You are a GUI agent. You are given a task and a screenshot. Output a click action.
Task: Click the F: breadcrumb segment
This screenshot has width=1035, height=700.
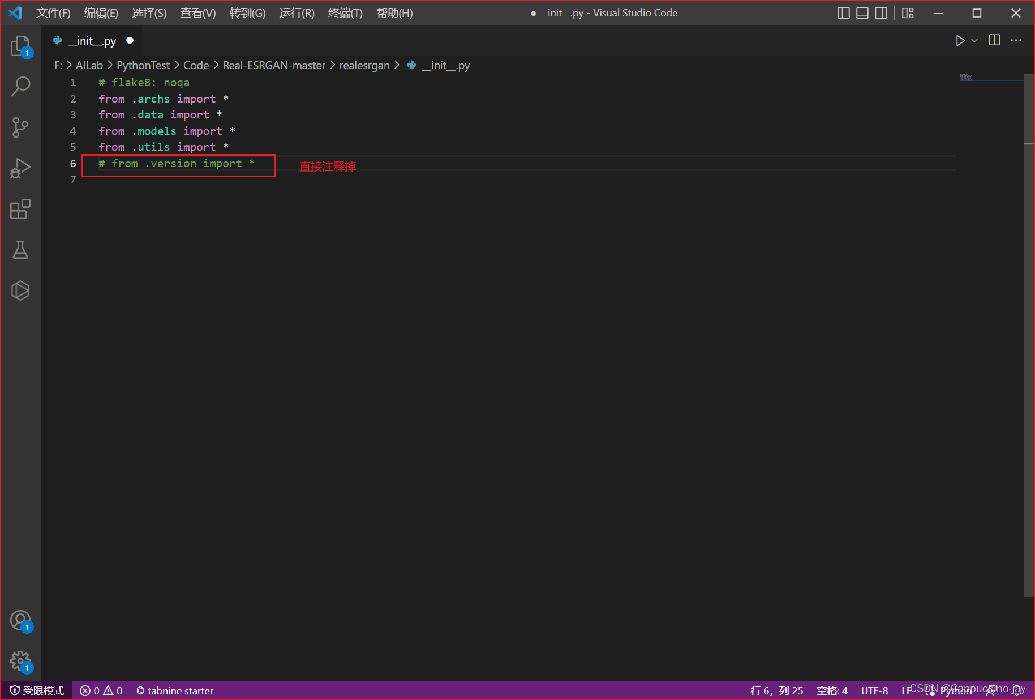(58, 65)
